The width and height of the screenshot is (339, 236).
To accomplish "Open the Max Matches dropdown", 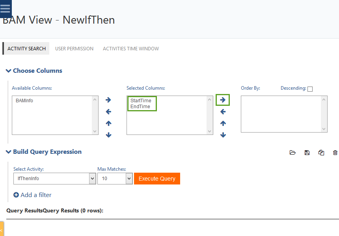I will point(115,179).
